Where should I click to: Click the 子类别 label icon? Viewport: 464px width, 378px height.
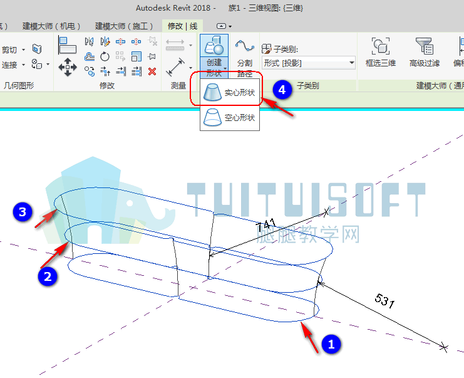pos(267,49)
